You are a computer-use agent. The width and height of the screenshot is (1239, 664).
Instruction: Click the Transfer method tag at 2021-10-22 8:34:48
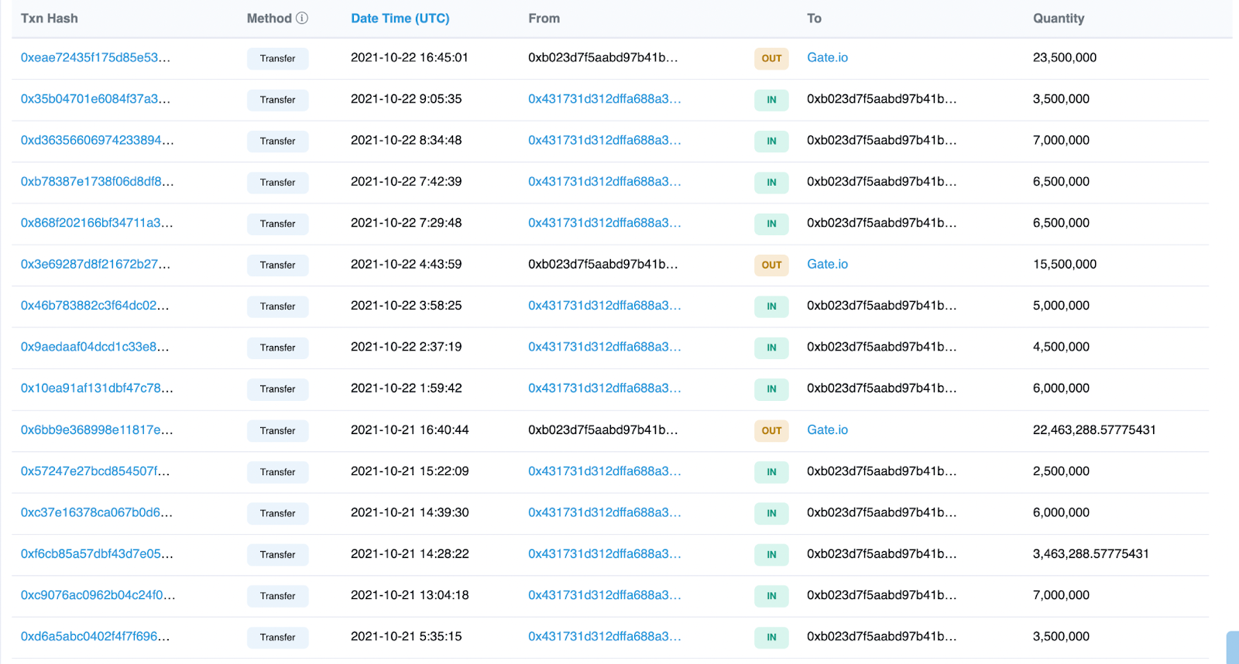pos(277,141)
